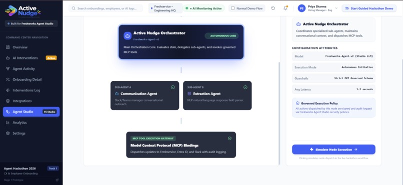Click the PS user avatar
Viewport: 403px width, 185px height.
pos(301,8)
